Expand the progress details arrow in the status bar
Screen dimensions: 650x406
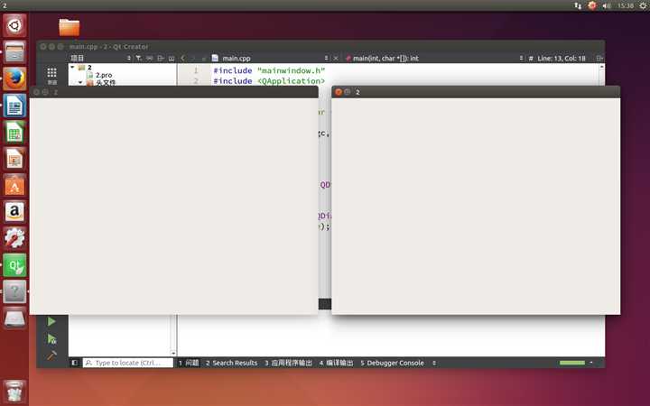(x=591, y=363)
